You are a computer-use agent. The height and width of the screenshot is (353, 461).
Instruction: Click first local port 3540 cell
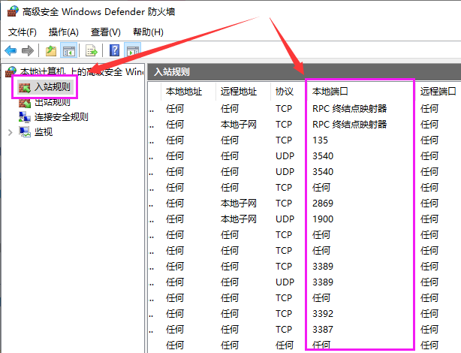click(x=323, y=156)
